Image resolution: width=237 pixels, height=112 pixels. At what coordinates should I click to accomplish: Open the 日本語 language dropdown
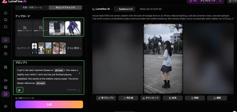(x=232, y=1)
